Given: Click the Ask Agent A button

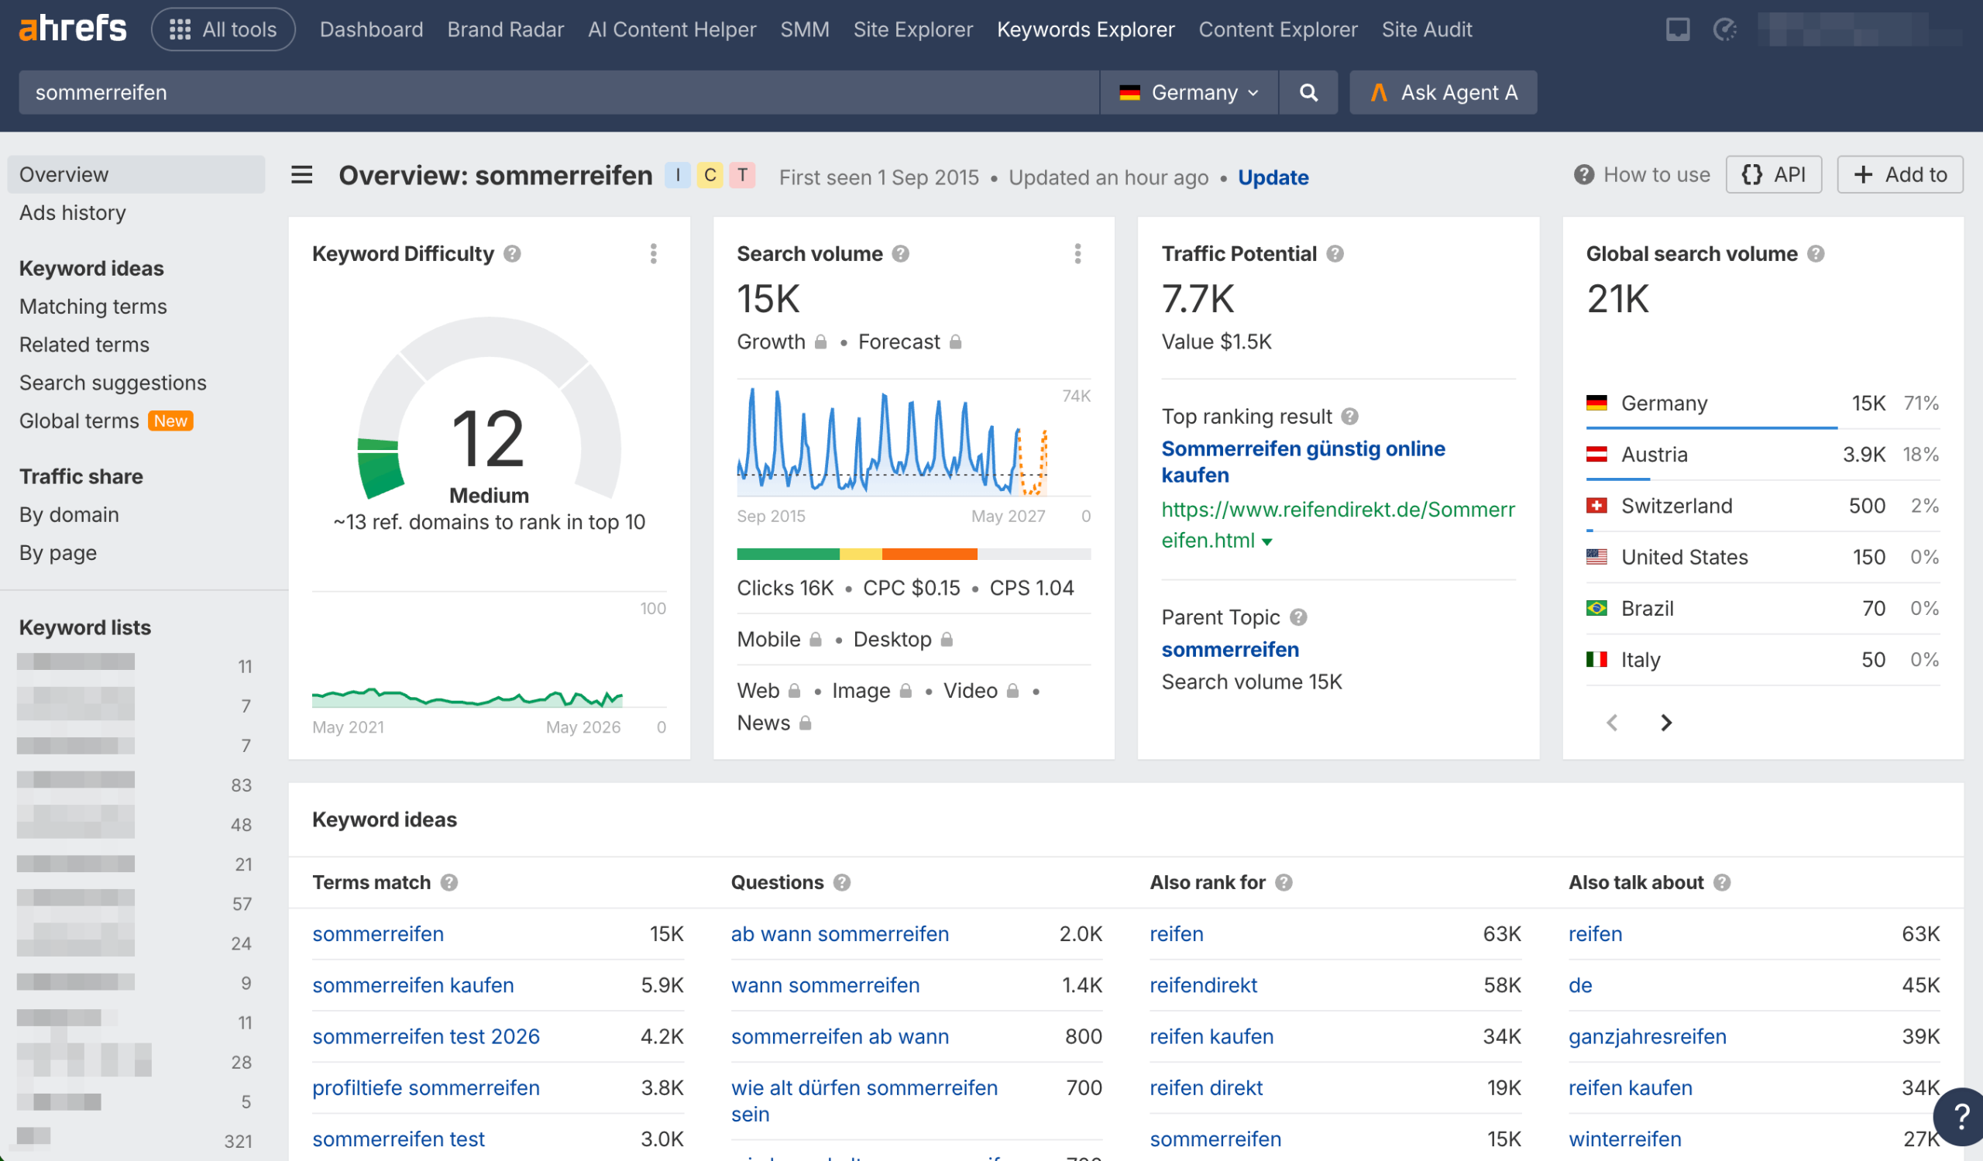Looking at the screenshot, I should click(x=1443, y=92).
